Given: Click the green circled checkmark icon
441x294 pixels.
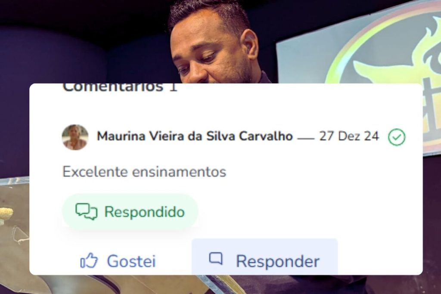Looking at the screenshot, I should [397, 137].
